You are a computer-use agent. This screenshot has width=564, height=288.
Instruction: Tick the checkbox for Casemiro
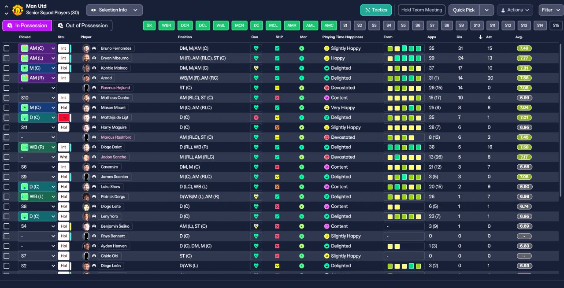click(6, 167)
